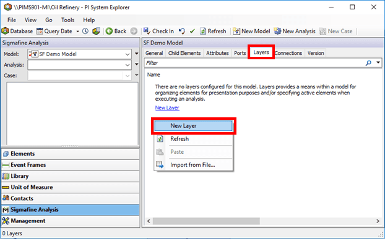
Task: Switch to the Attributes tab
Action: [217, 53]
